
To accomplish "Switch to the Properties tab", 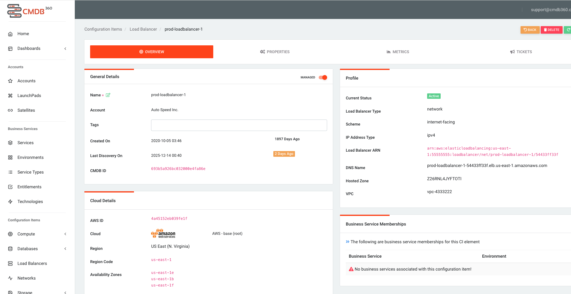I will click(x=275, y=52).
